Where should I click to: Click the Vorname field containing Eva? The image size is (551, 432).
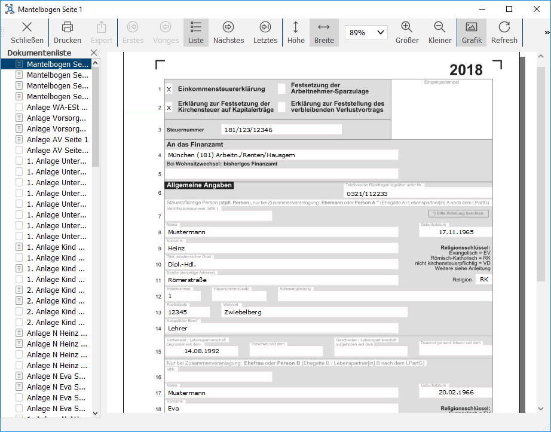[281, 409]
